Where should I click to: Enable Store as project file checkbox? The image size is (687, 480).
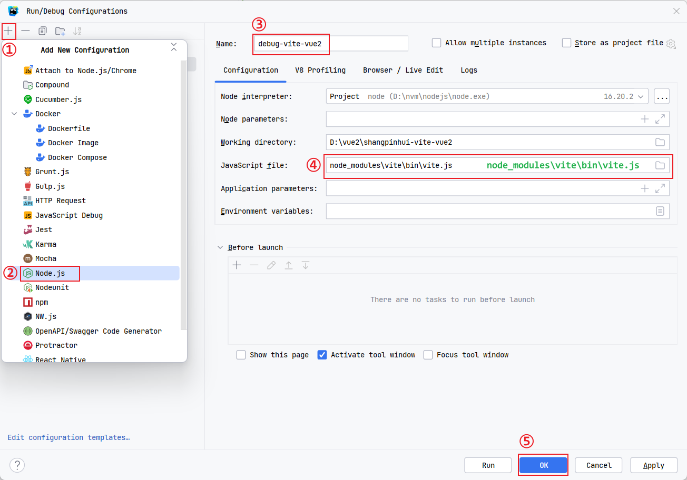tap(566, 43)
